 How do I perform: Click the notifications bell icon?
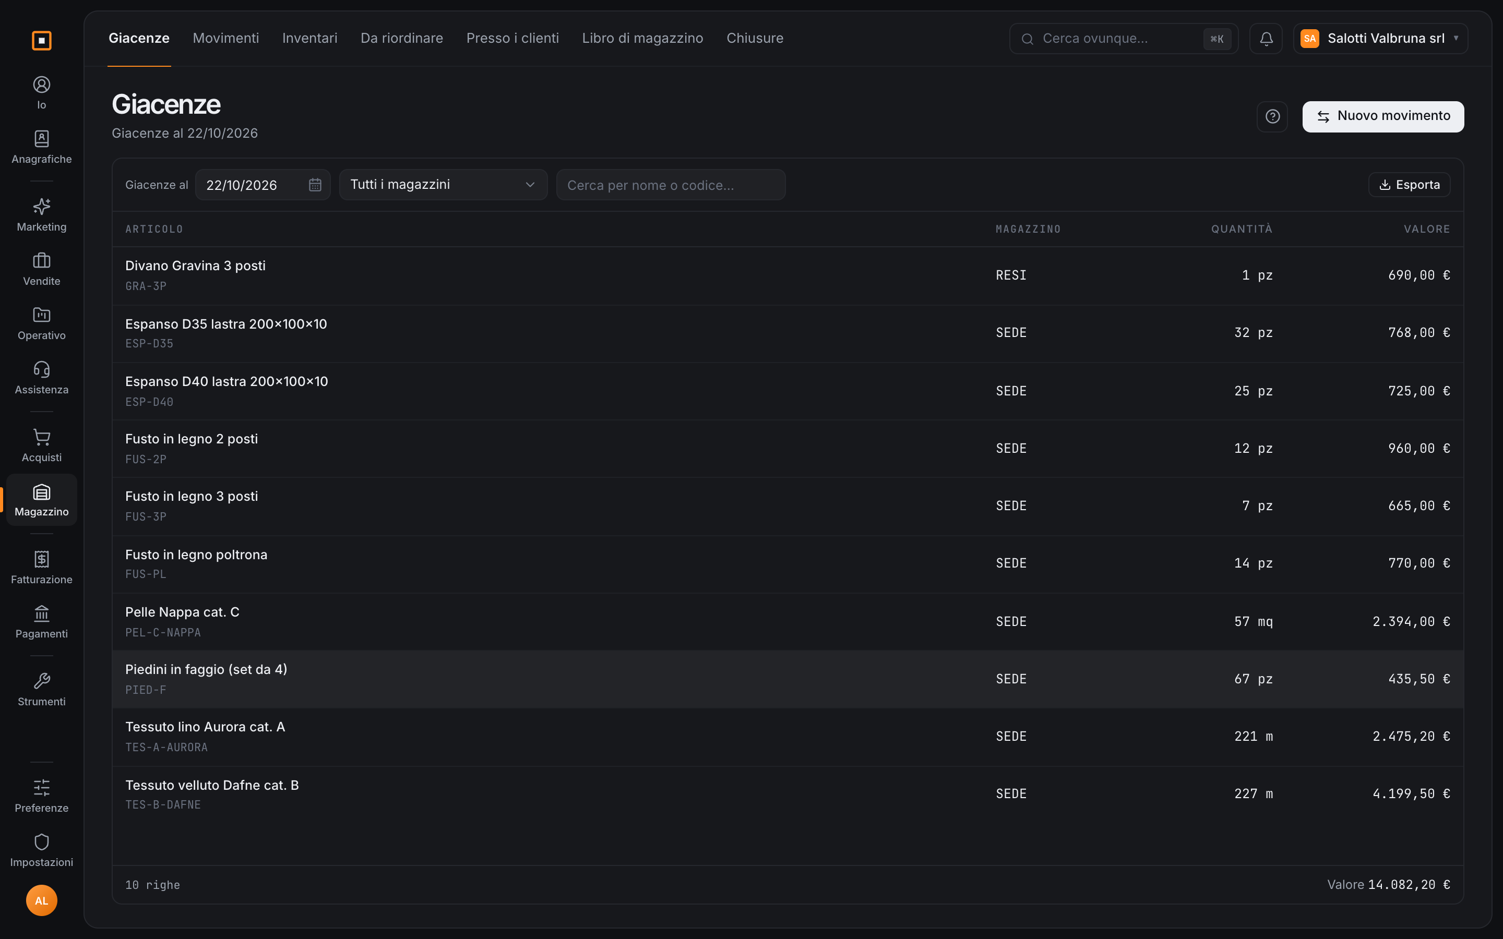1266,39
